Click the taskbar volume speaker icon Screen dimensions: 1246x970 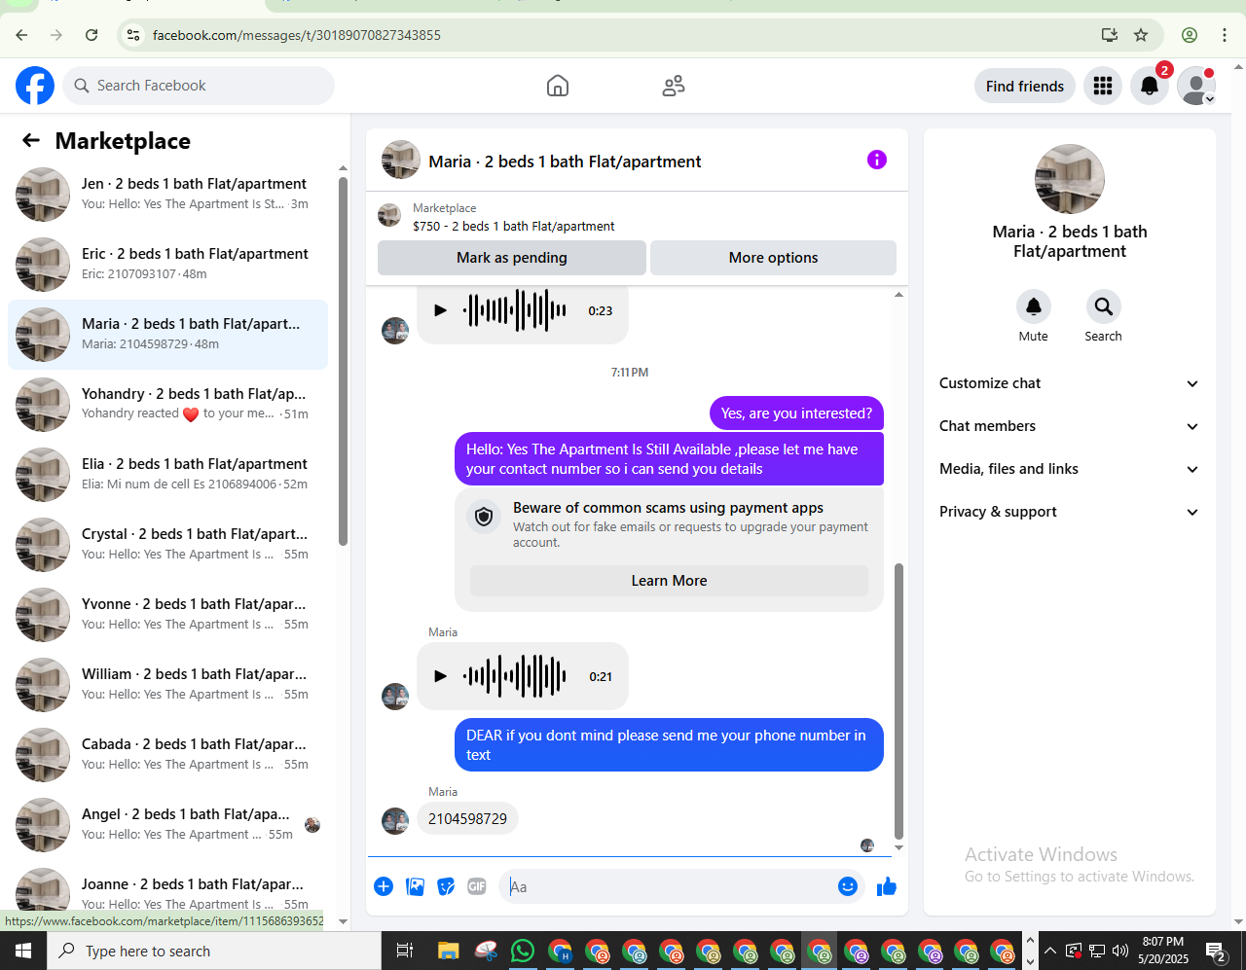tap(1119, 951)
